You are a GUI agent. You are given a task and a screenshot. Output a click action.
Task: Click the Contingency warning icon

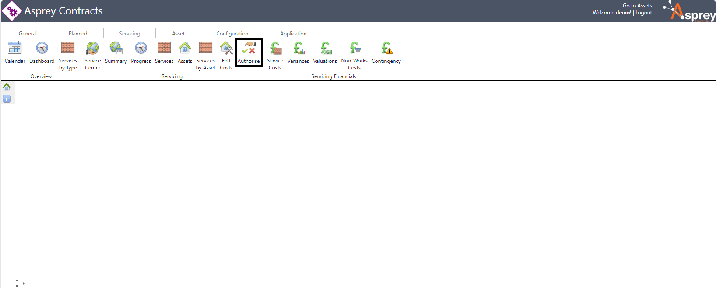tap(386, 48)
